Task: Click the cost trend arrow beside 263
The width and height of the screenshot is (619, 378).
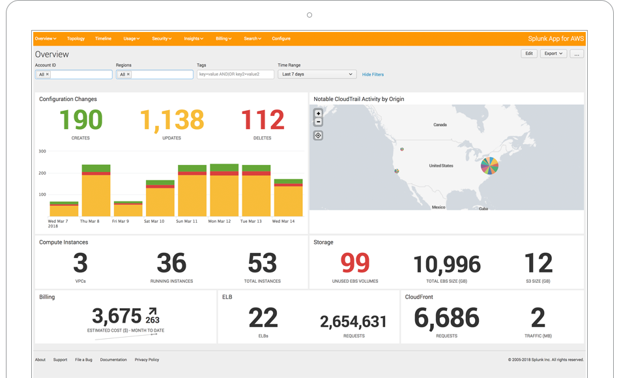Action: coord(152,312)
